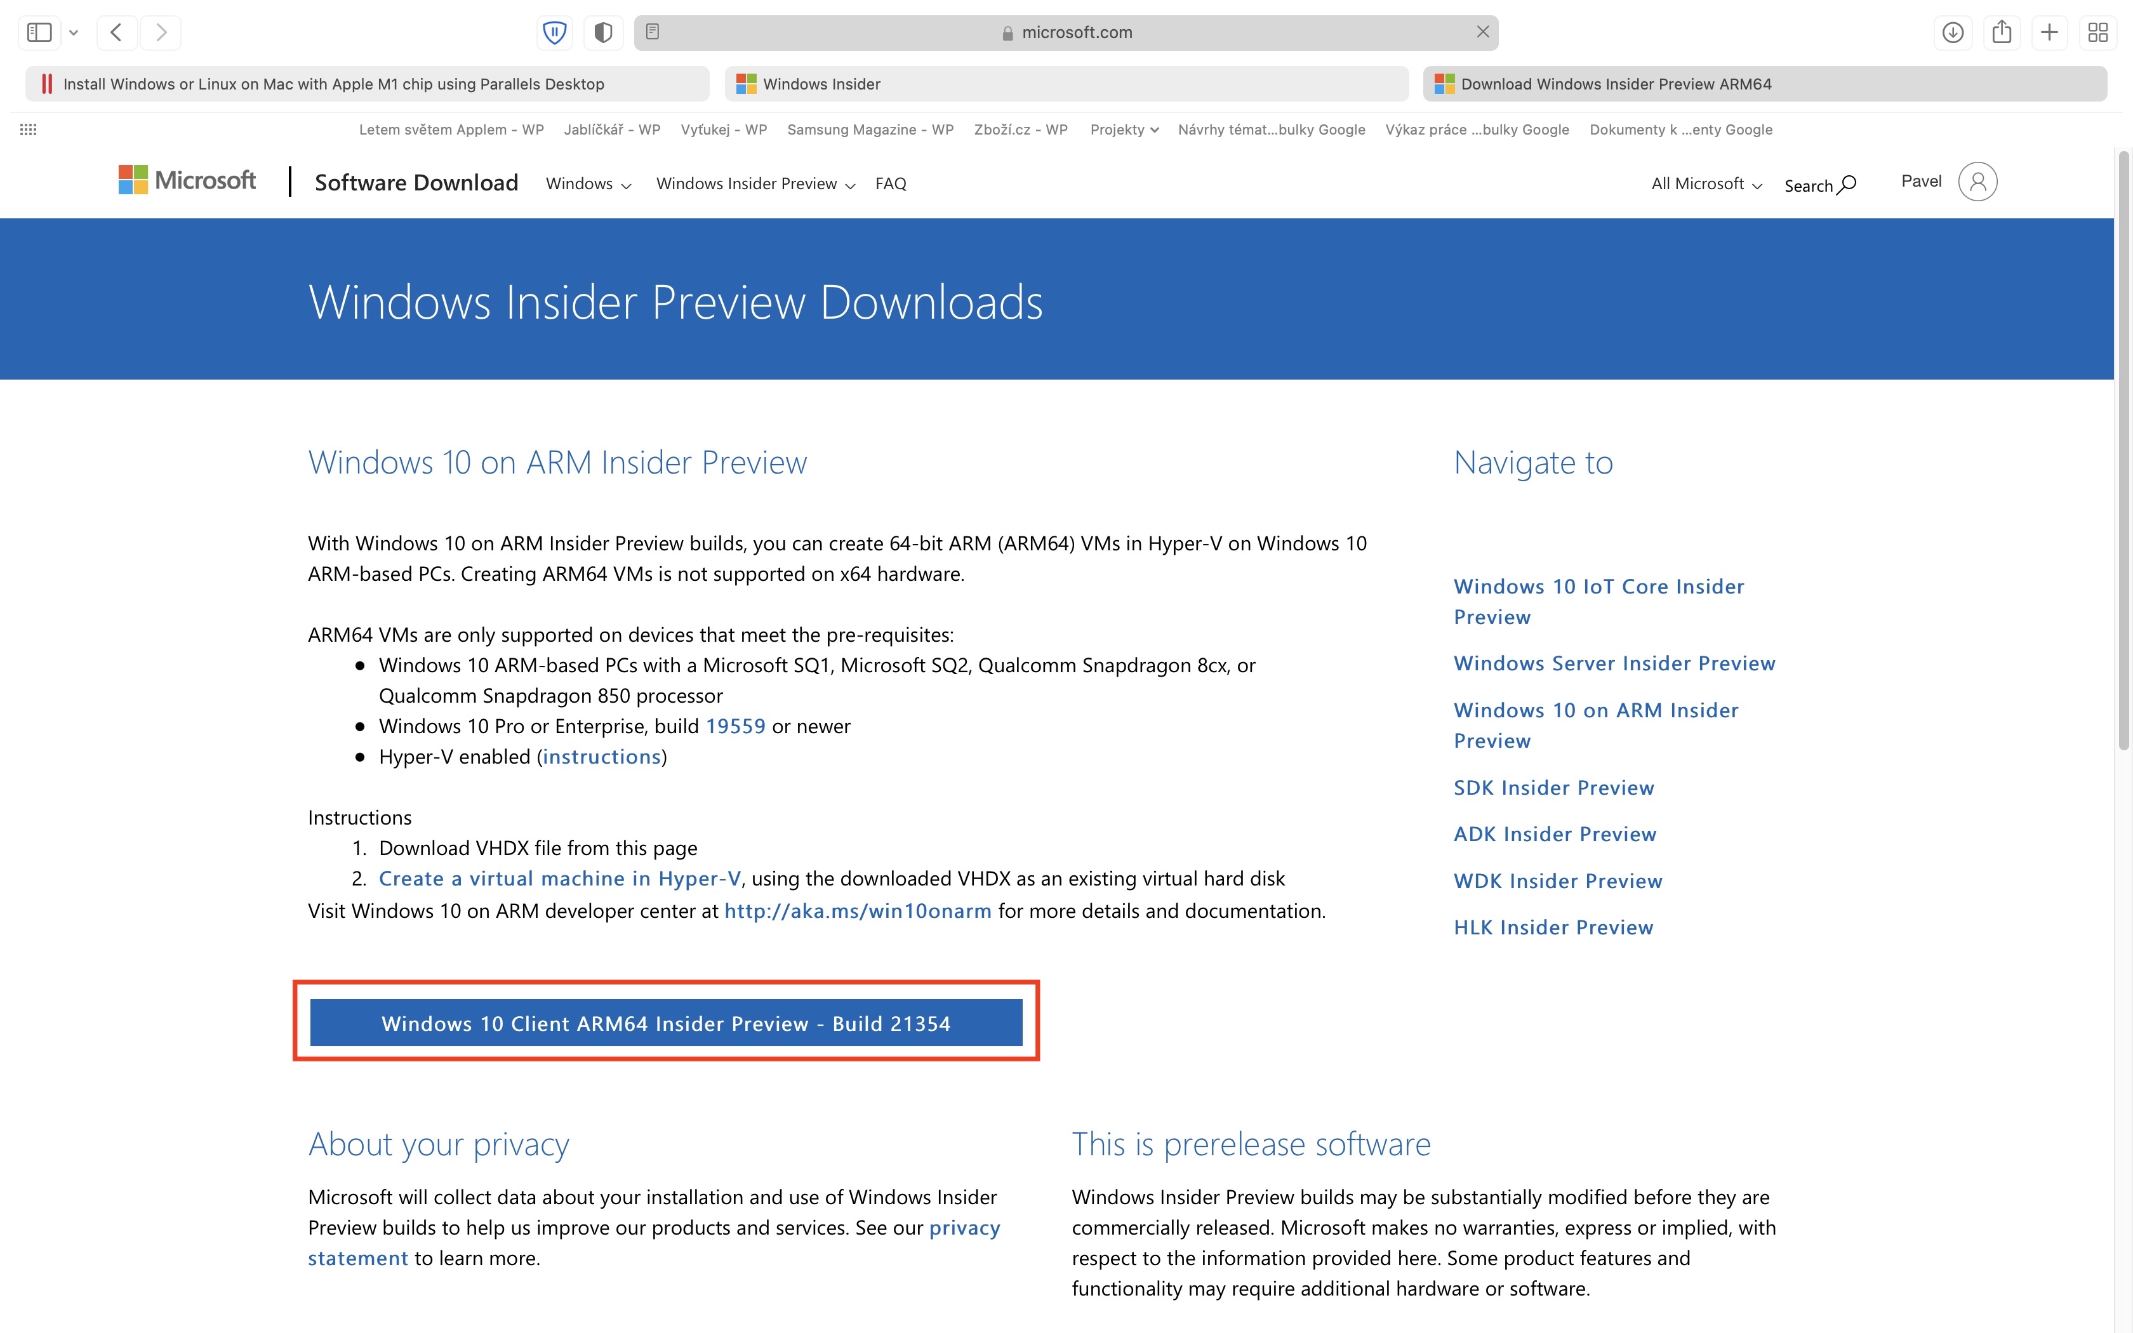Click the Pavel account avatar icon
The height and width of the screenshot is (1333, 2133).
1977,182
